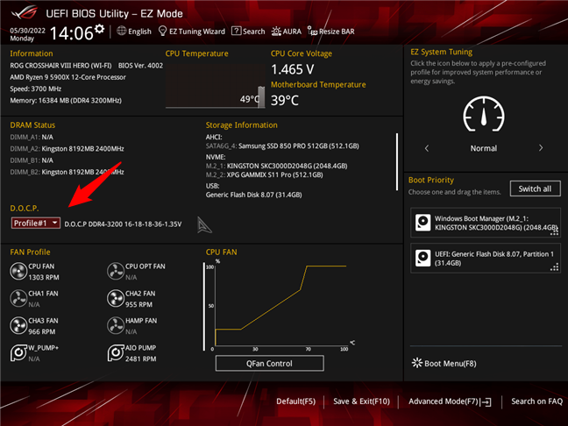Click the CPU FAN icon
Viewport: 568px width, 426px height.
(x=18, y=272)
